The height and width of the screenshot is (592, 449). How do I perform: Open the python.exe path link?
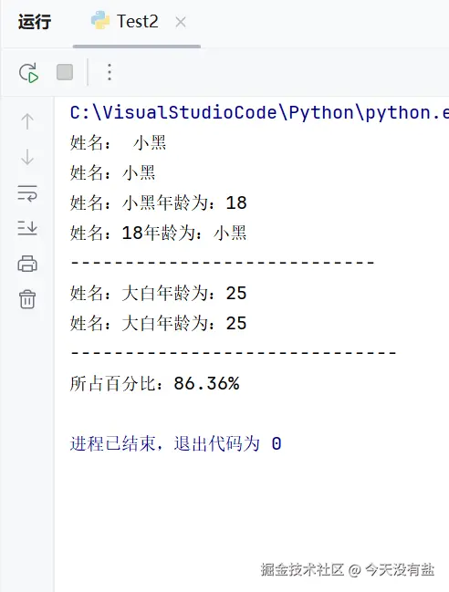click(259, 112)
